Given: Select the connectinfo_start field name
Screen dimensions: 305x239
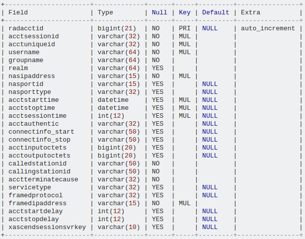Looking at the screenshot, I should [41, 132].
